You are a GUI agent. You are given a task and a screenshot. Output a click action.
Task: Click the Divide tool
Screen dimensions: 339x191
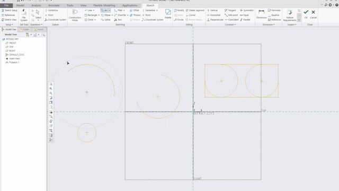(179, 20)
